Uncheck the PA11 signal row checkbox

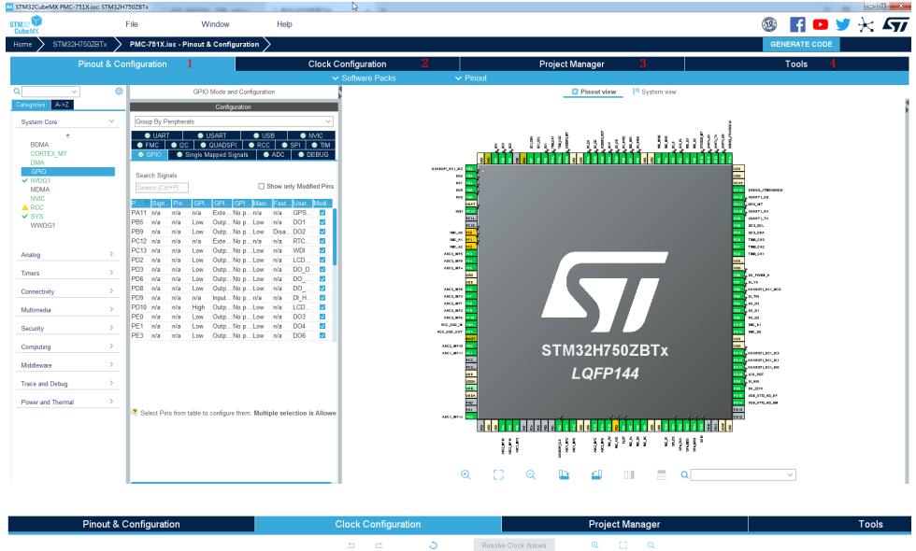324,211
